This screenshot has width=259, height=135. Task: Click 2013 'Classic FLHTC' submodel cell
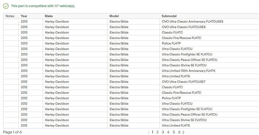point(209,33)
